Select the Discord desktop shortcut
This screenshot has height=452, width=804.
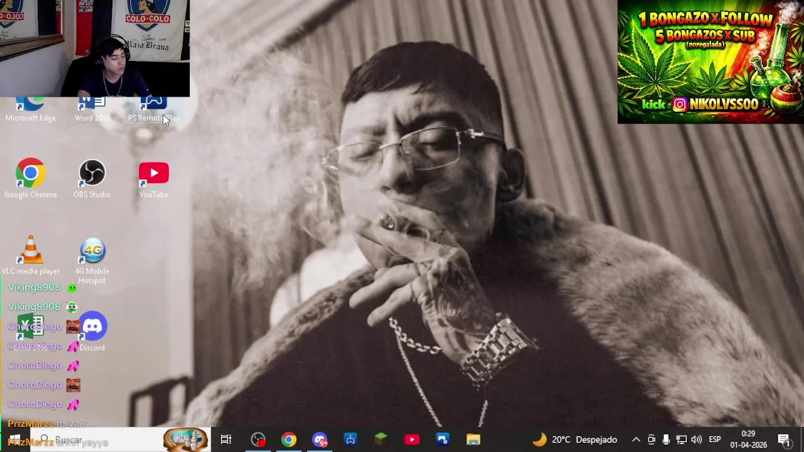[92, 331]
